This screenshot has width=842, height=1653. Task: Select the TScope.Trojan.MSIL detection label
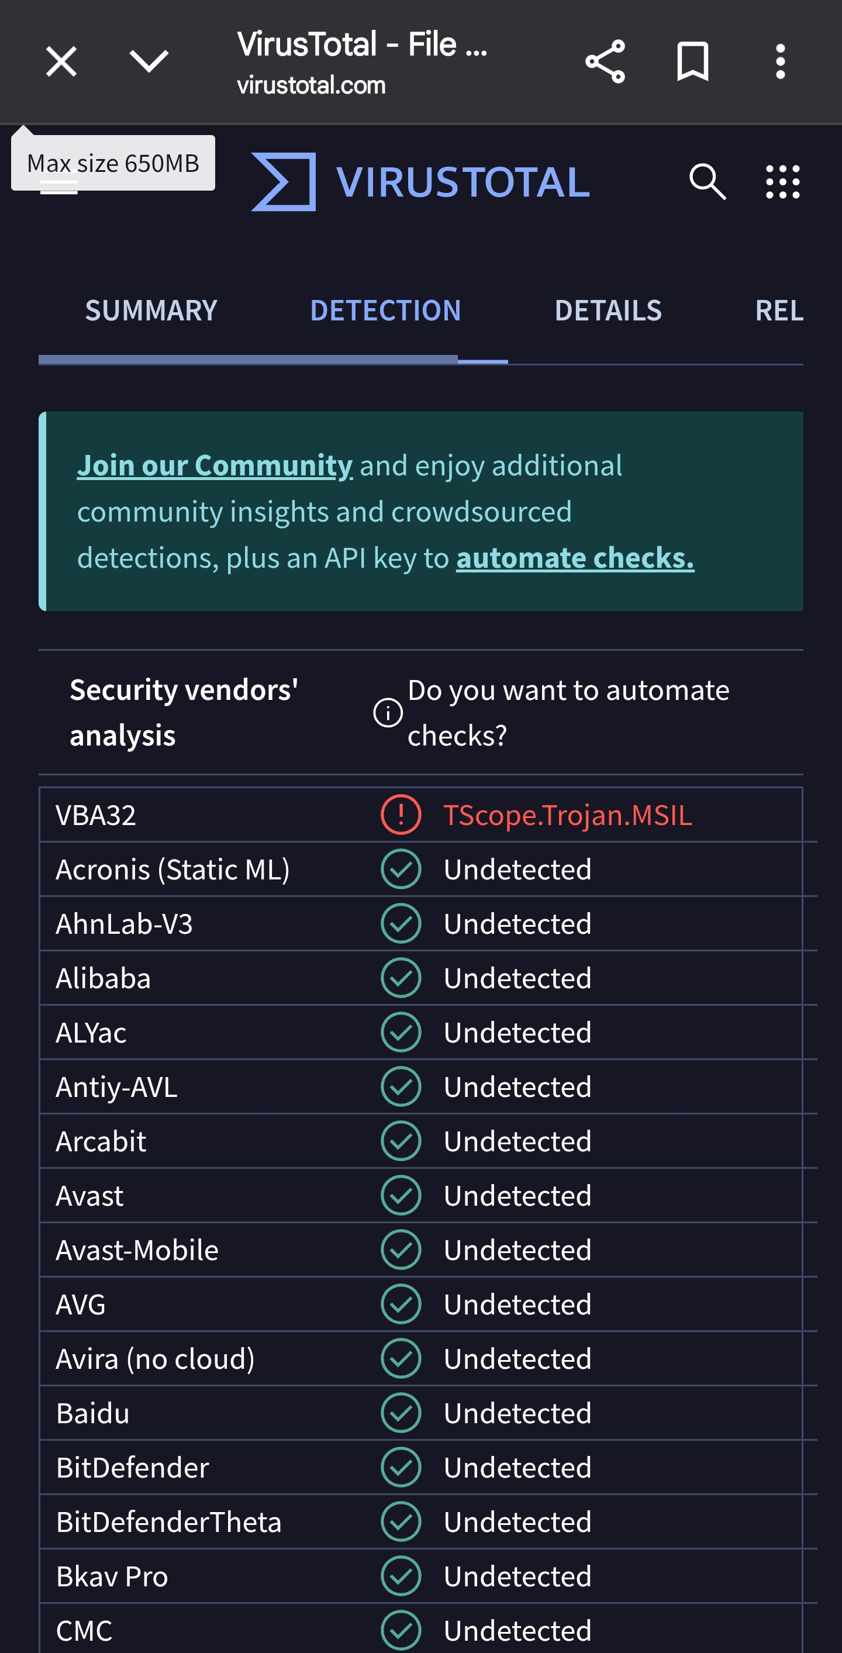coord(567,815)
